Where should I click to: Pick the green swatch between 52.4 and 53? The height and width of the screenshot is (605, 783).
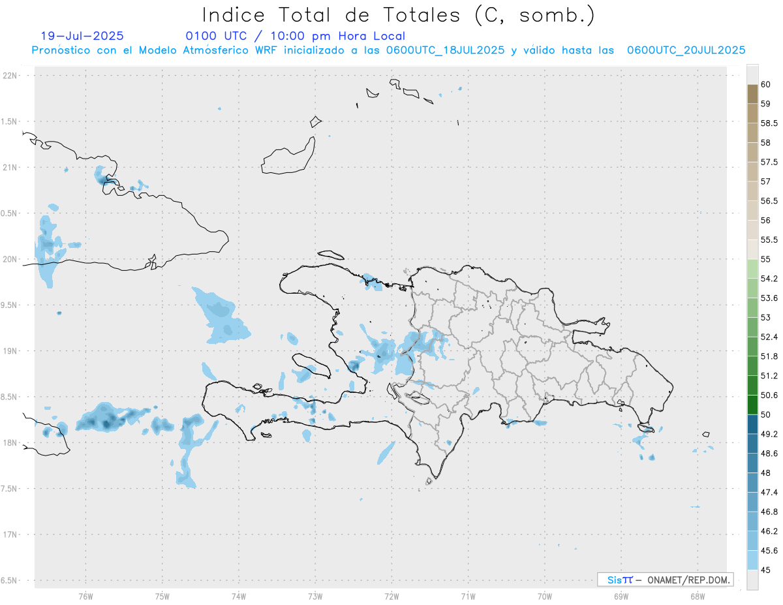[x=752, y=328]
